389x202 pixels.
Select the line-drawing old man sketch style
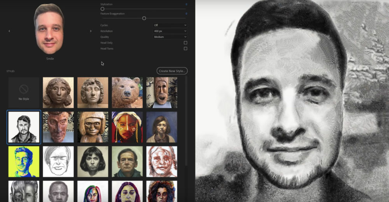pos(58,162)
